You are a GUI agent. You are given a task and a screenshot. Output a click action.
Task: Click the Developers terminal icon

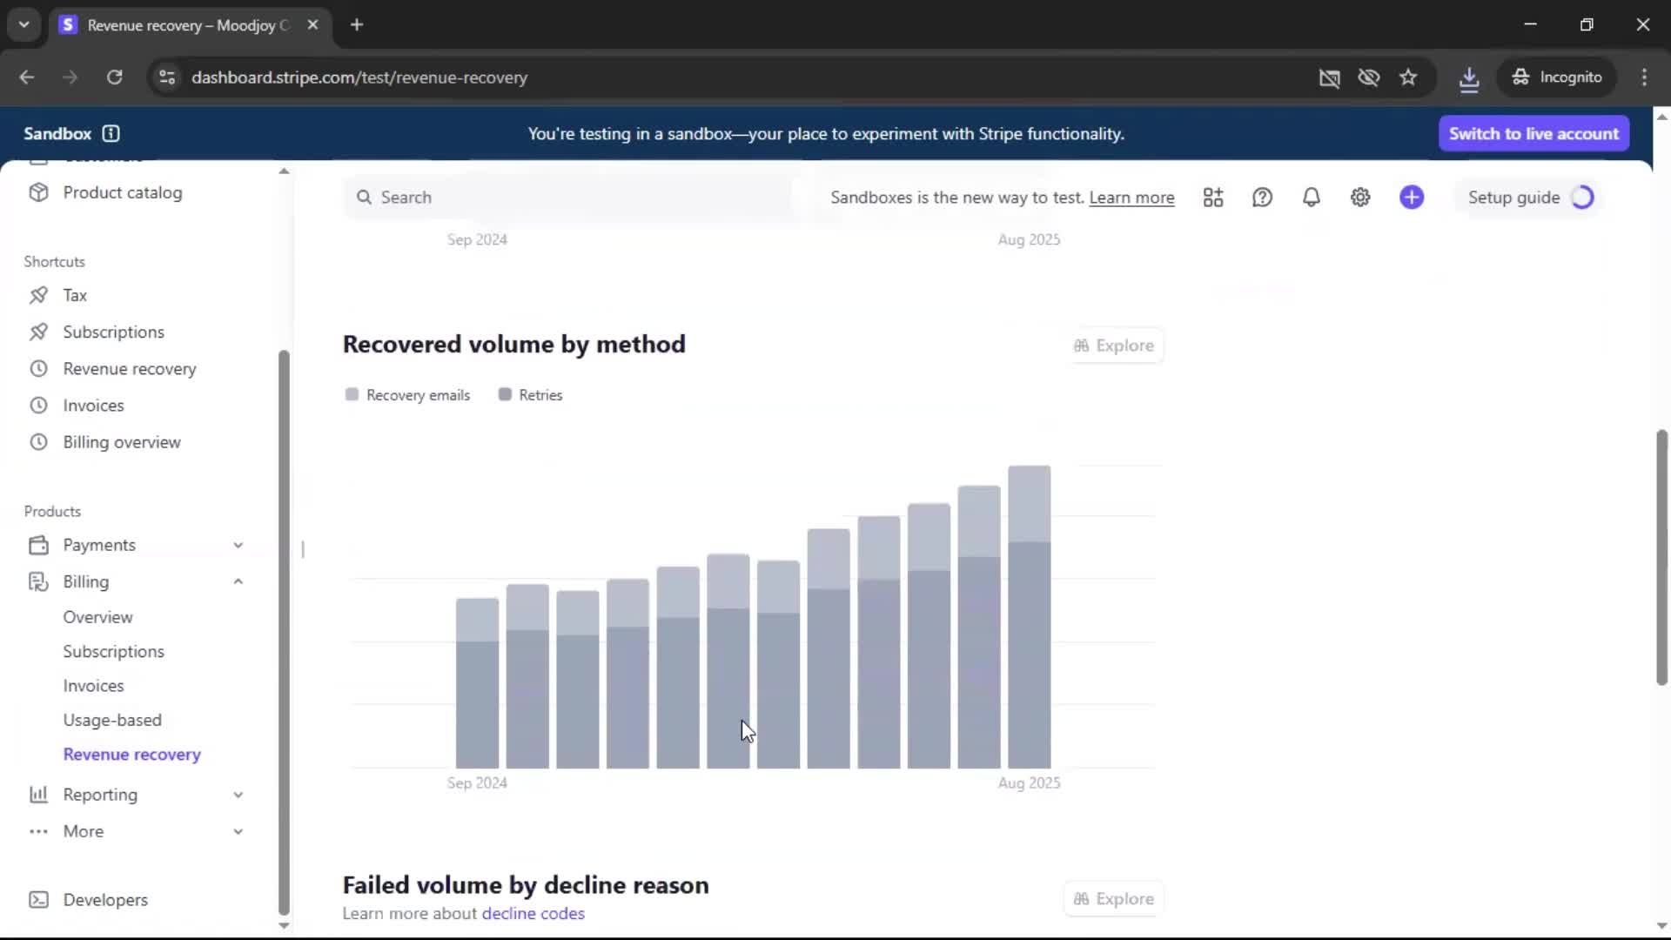point(38,900)
